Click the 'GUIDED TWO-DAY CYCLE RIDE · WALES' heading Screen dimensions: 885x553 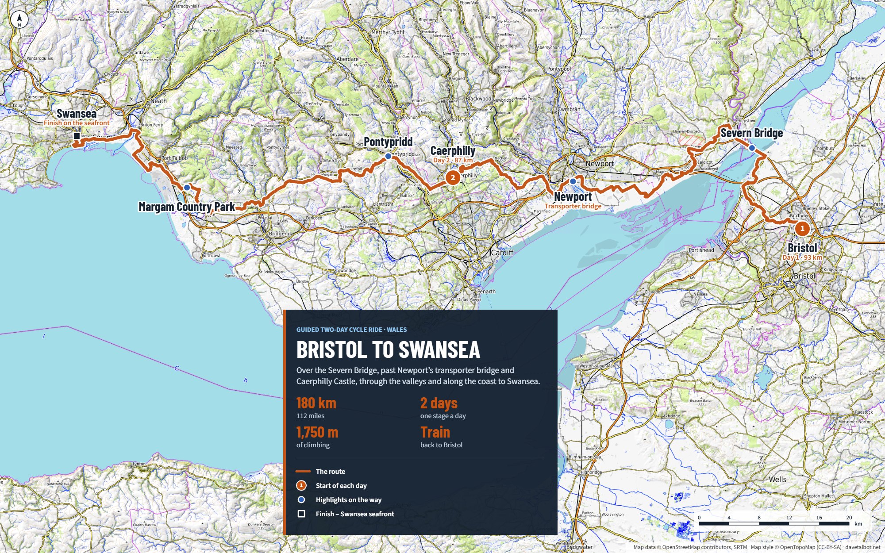(351, 330)
